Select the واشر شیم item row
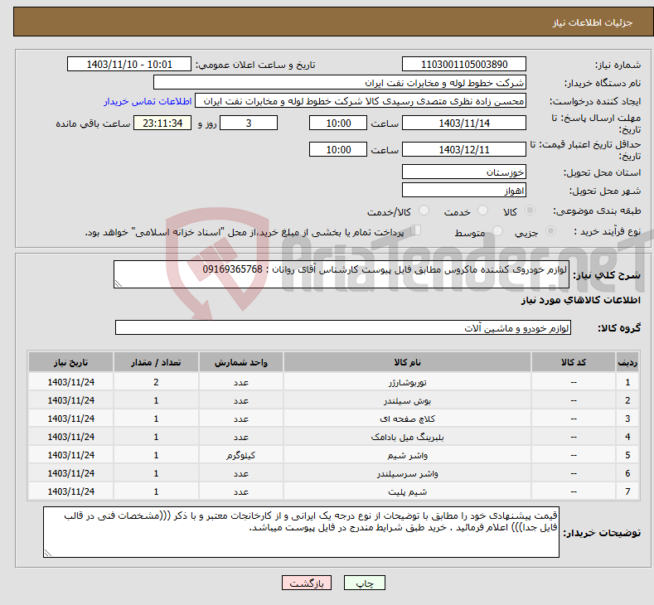Image resolution: width=654 pixels, height=605 pixels. click(334, 455)
